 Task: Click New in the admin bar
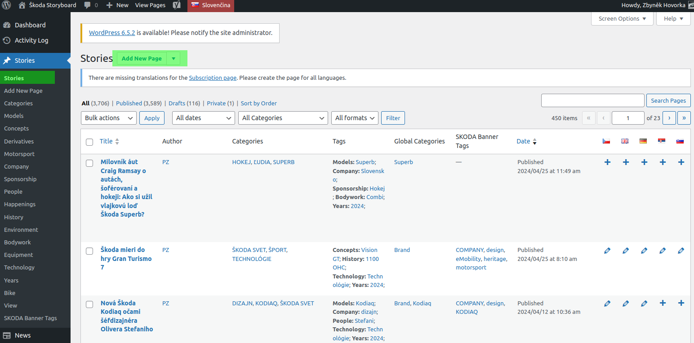pos(117,5)
